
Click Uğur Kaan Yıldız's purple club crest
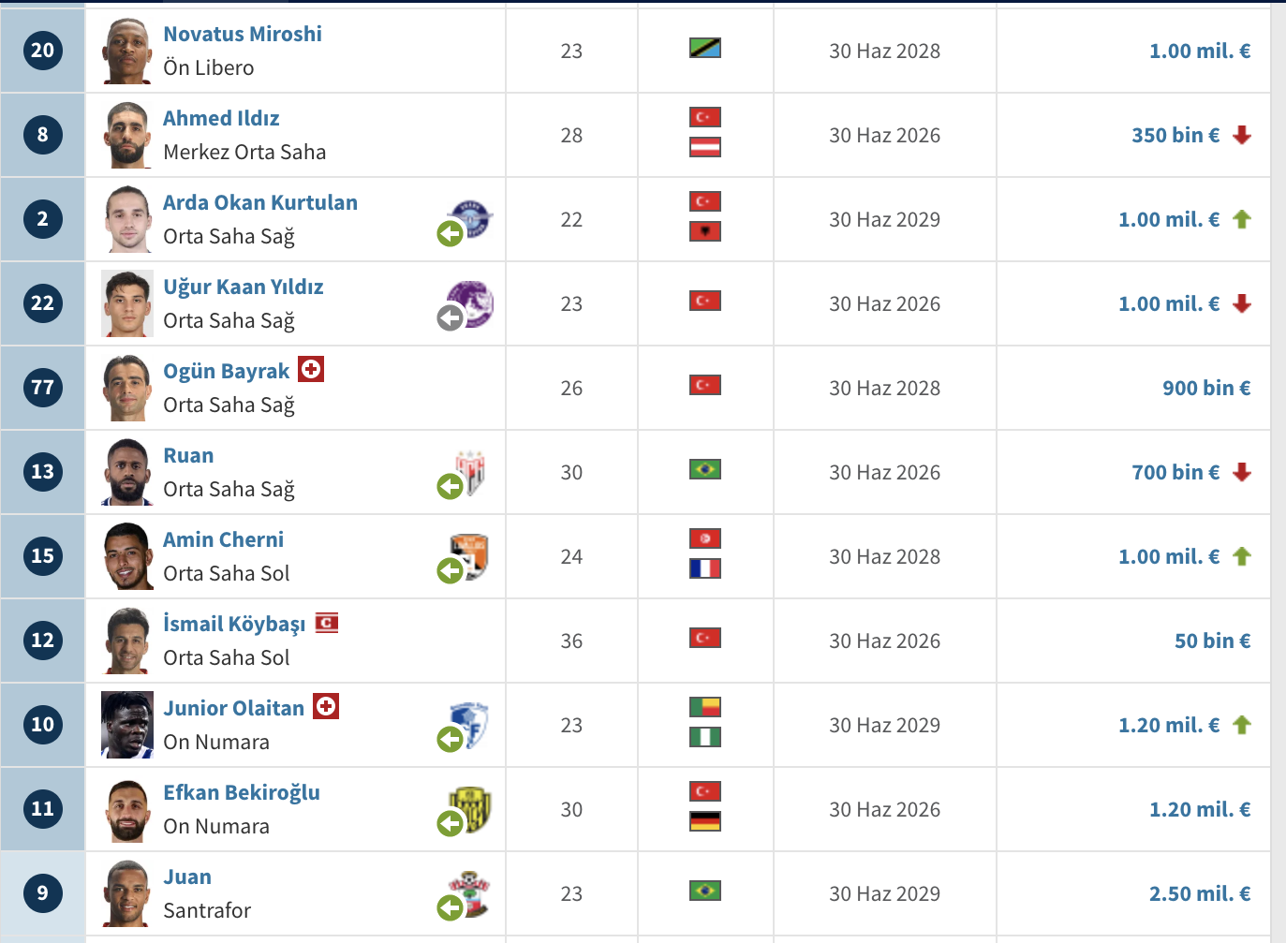(472, 302)
